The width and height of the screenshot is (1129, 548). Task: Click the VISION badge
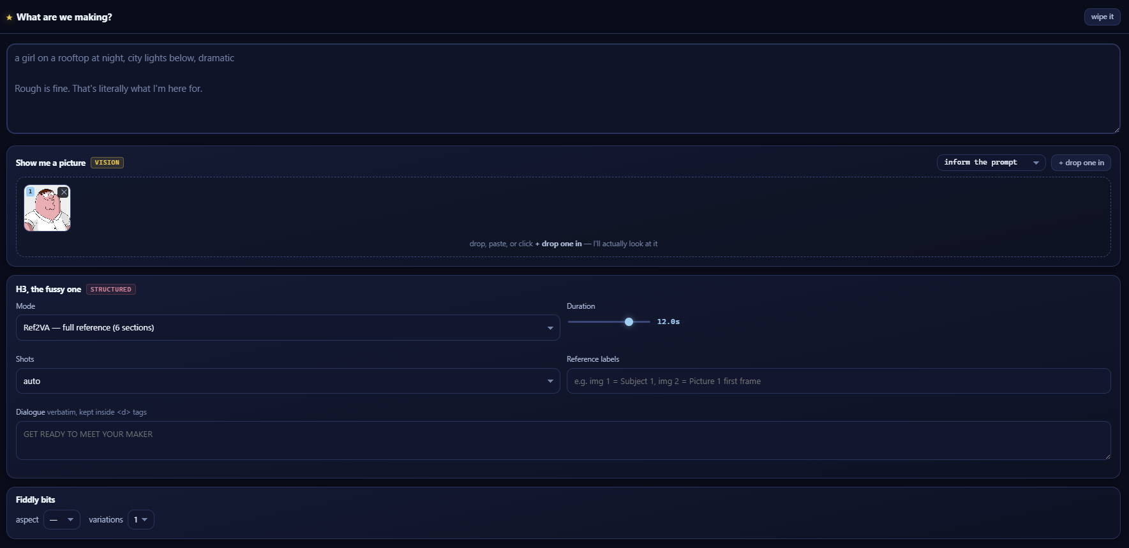click(x=107, y=163)
